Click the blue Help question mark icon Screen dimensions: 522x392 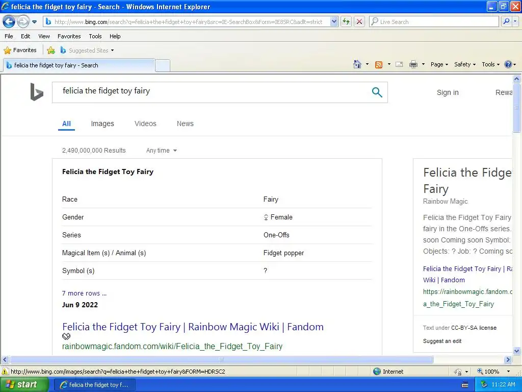pos(508,64)
